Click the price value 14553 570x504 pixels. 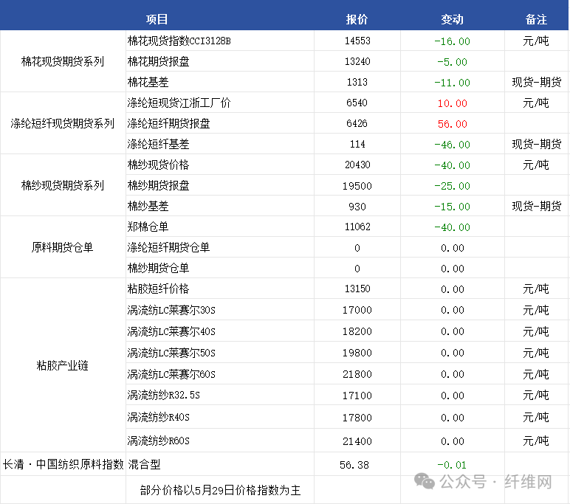click(x=357, y=41)
